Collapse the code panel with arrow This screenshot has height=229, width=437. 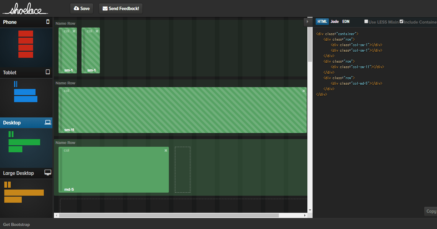coord(307,22)
